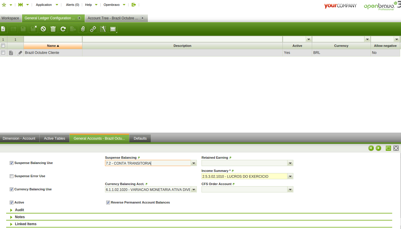This screenshot has width=401, height=229.
Task: Click the Name filter input field
Action: pyautogui.click(x=53, y=39)
